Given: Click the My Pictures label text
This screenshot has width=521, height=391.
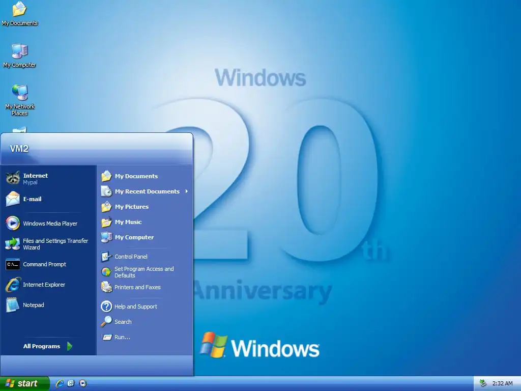Looking at the screenshot, I should (132, 207).
